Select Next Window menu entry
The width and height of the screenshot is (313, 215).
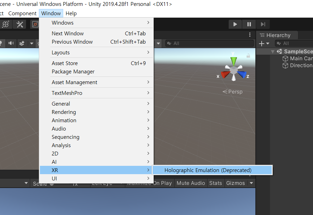[x=96, y=34]
